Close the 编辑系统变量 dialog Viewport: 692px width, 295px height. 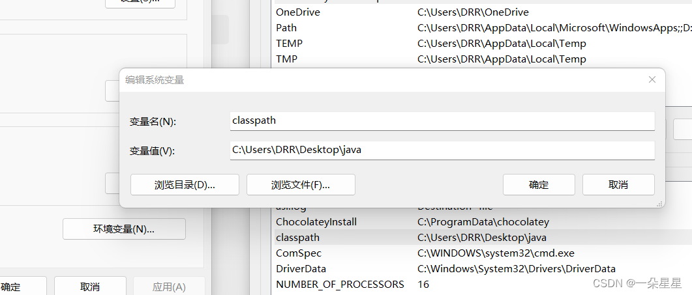652,80
